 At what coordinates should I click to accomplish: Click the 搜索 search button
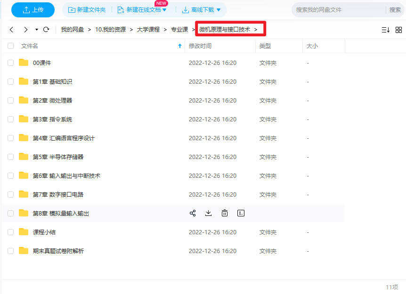(395, 10)
